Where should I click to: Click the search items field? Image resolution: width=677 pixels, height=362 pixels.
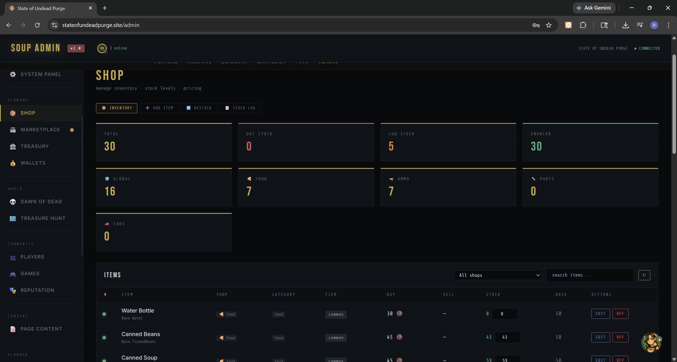[x=590, y=275]
